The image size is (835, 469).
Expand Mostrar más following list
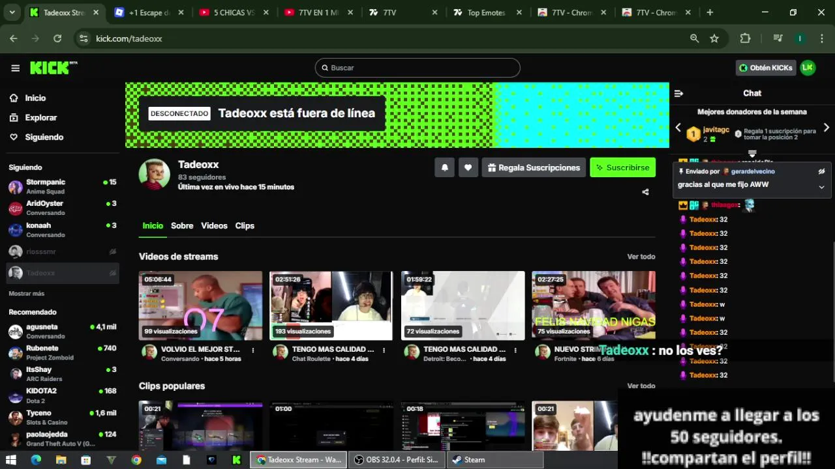click(27, 294)
